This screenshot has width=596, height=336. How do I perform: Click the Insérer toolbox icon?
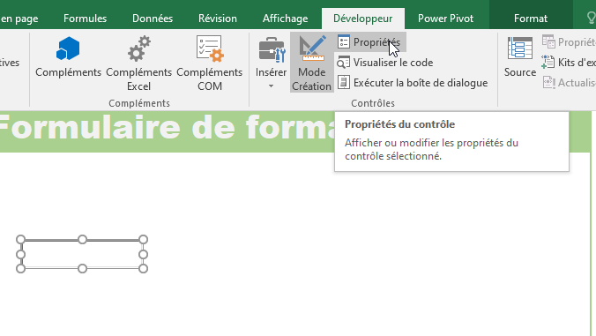[272, 49]
